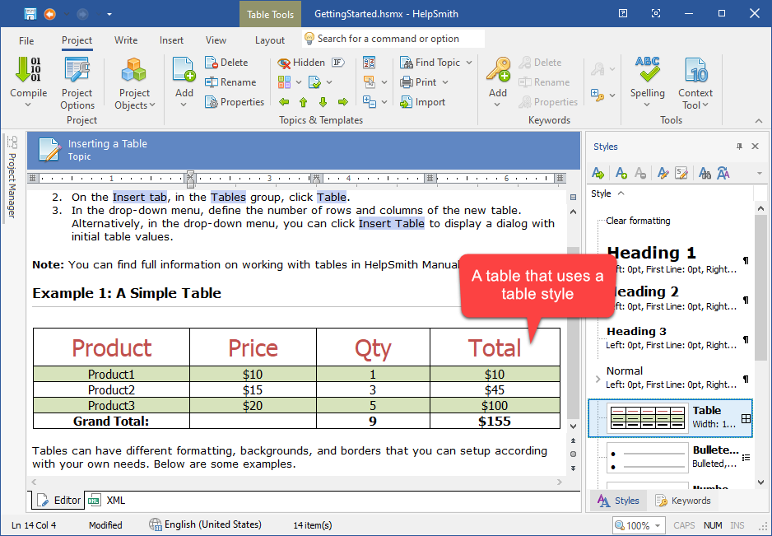Apply the Heading 1 style
Viewport: 772px width, 536px height.
tap(672, 260)
